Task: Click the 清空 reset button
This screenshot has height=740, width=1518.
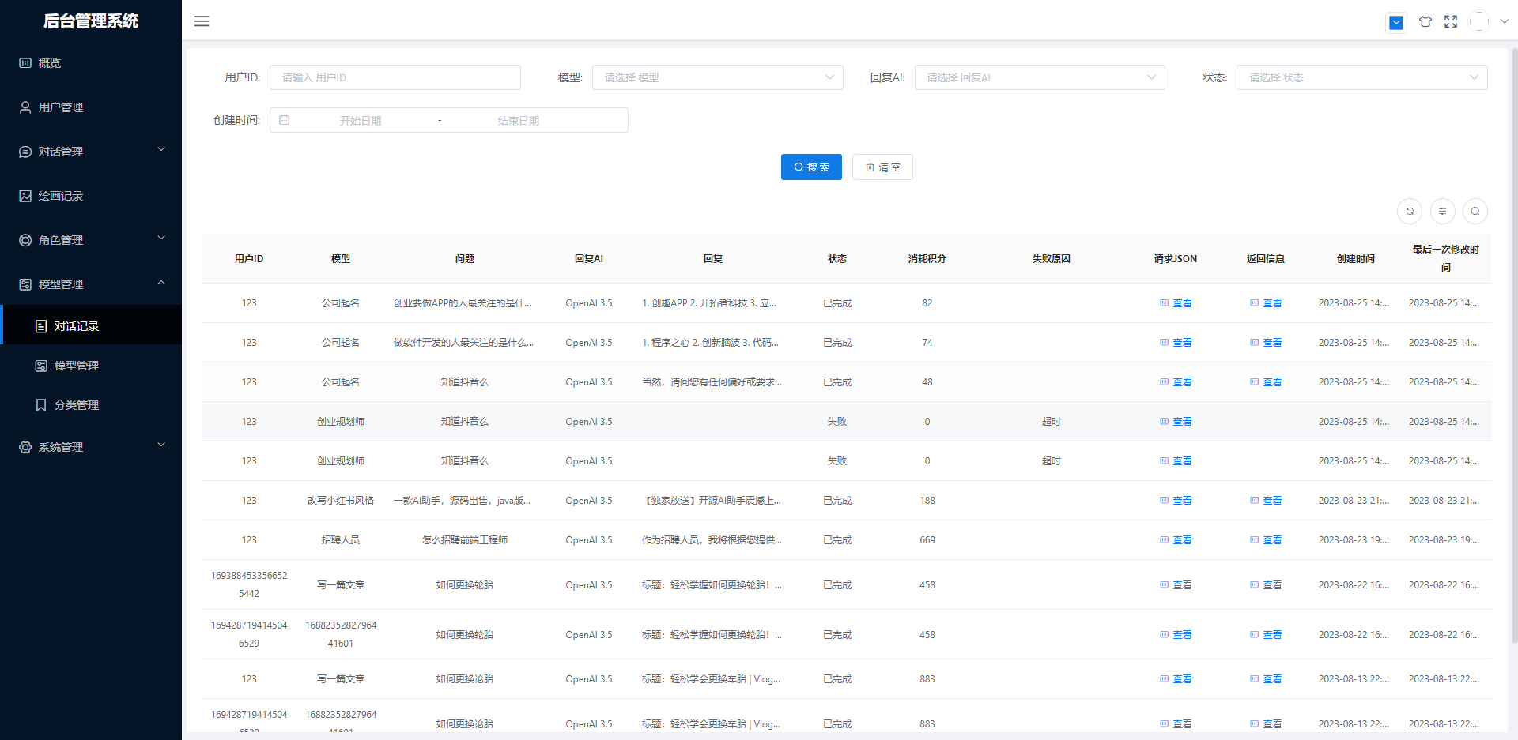Action: [x=882, y=167]
